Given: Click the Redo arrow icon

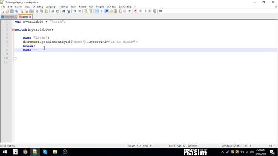Looking at the screenshot, I should tap(57, 11).
